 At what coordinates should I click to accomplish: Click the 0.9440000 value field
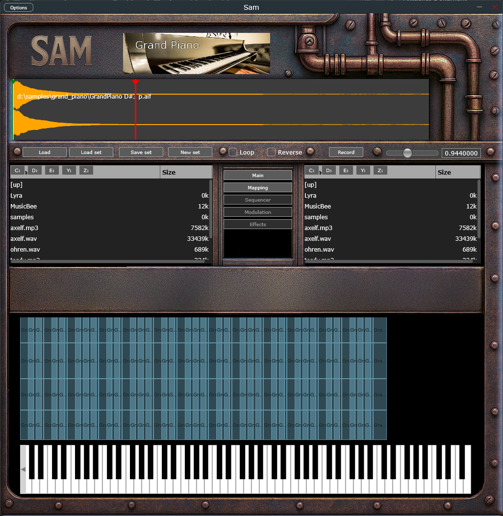click(x=461, y=153)
